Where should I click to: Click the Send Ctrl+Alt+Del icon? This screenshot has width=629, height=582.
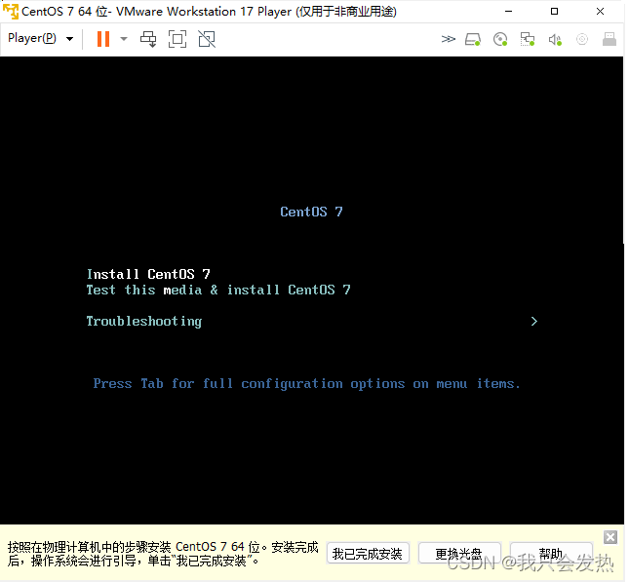click(148, 39)
